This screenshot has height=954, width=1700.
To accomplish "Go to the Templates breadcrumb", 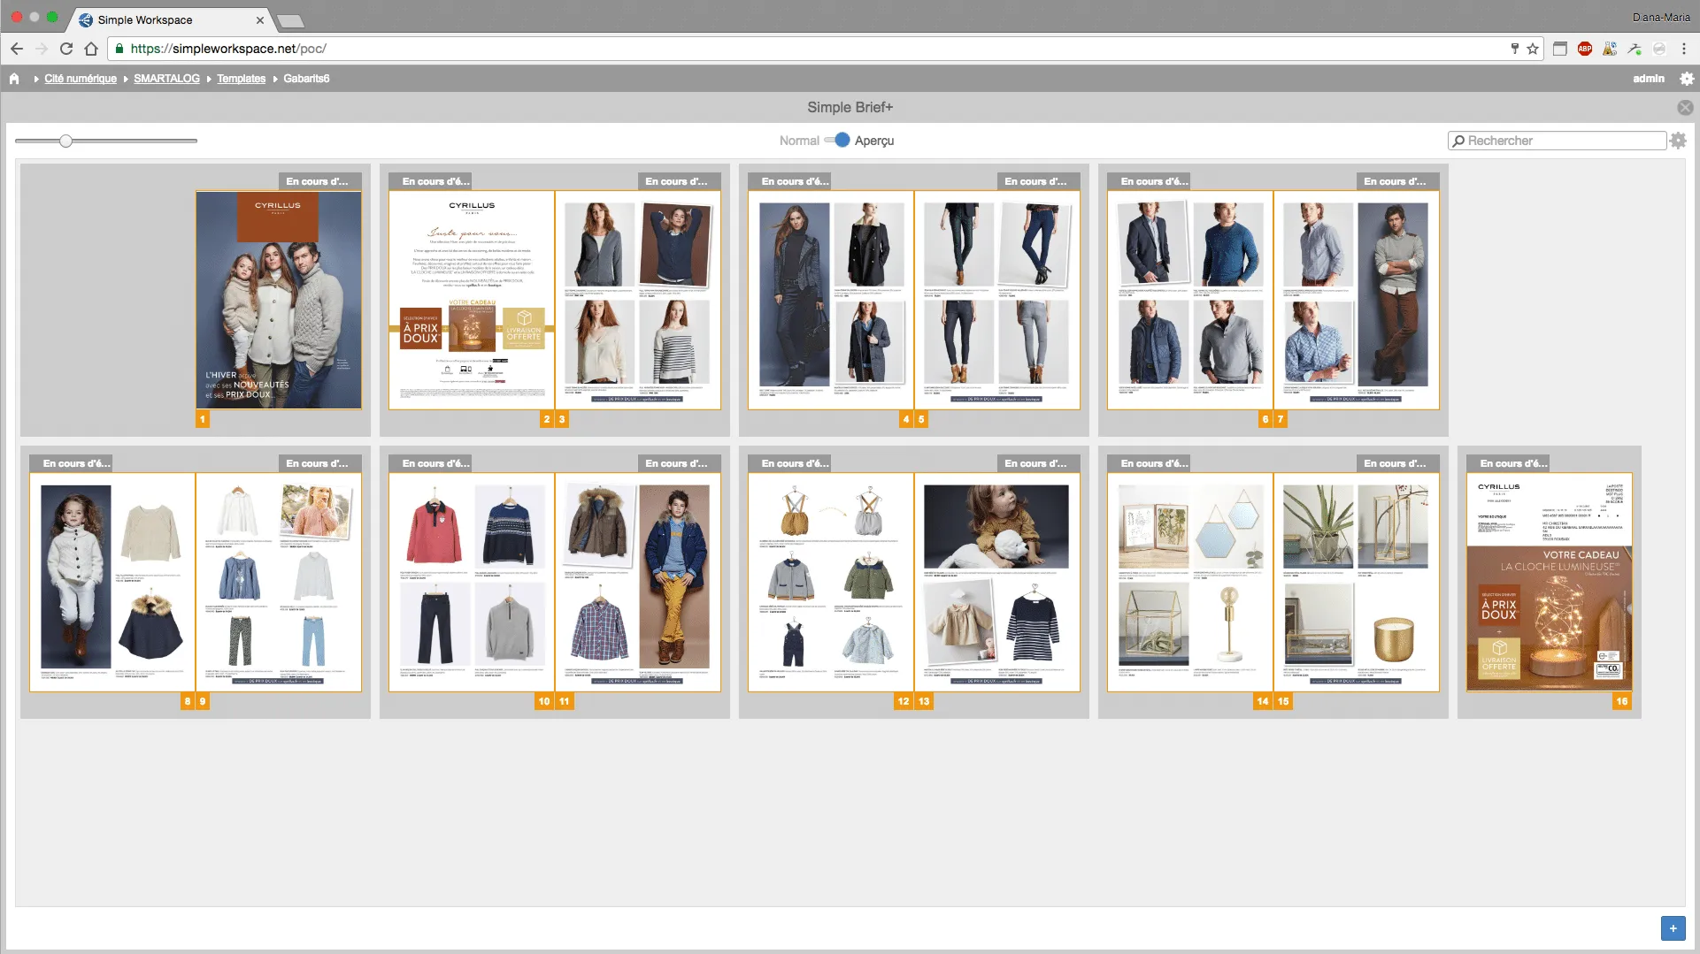I will click(x=241, y=79).
